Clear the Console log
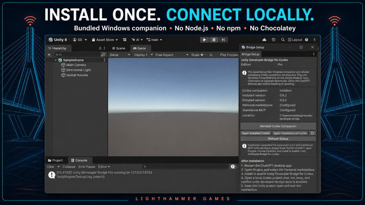Viewport: 365px width, 205px height. coord(50,167)
